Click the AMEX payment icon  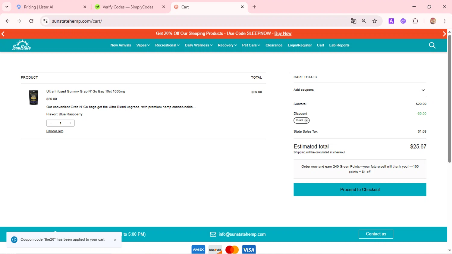point(198,249)
